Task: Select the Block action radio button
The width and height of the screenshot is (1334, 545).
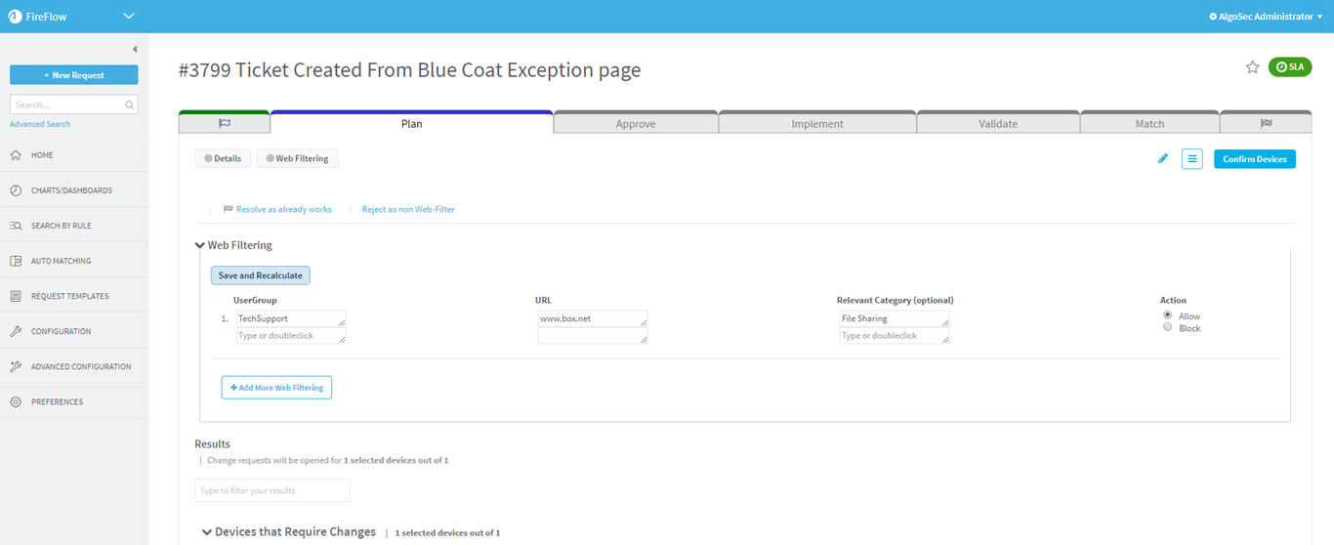Action: pos(1168,328)
